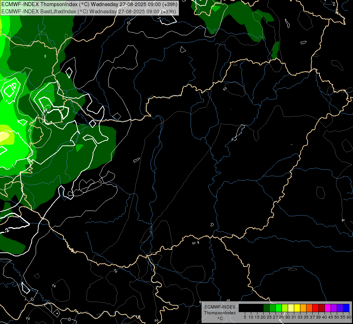Click the bright red 37-39 legend swatch

click(x=316, y=308)
